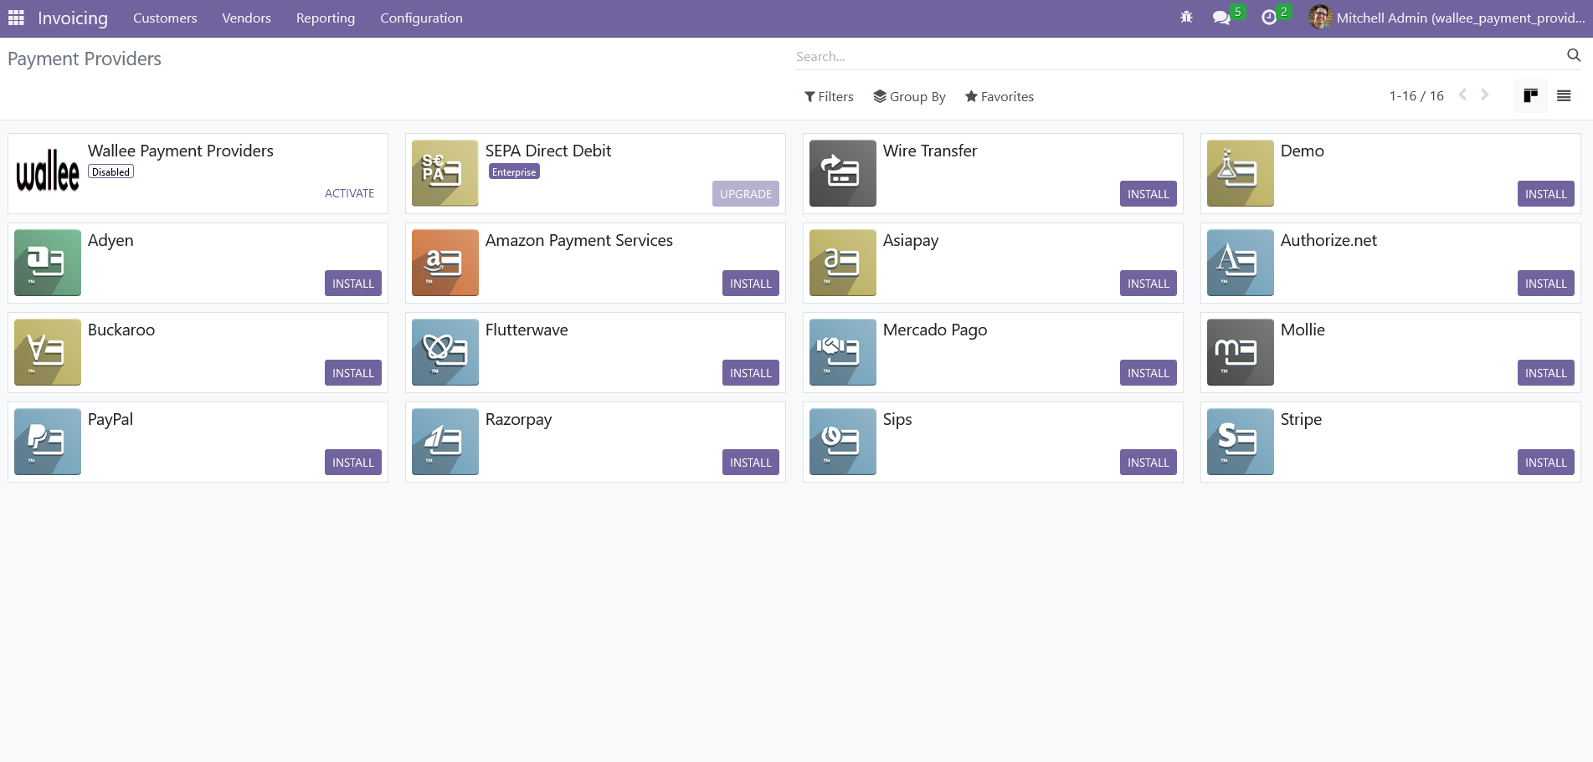Viewport: 1593px width, 762px height.
Task: Switch to kanban view
Action: pos(1530,96)
